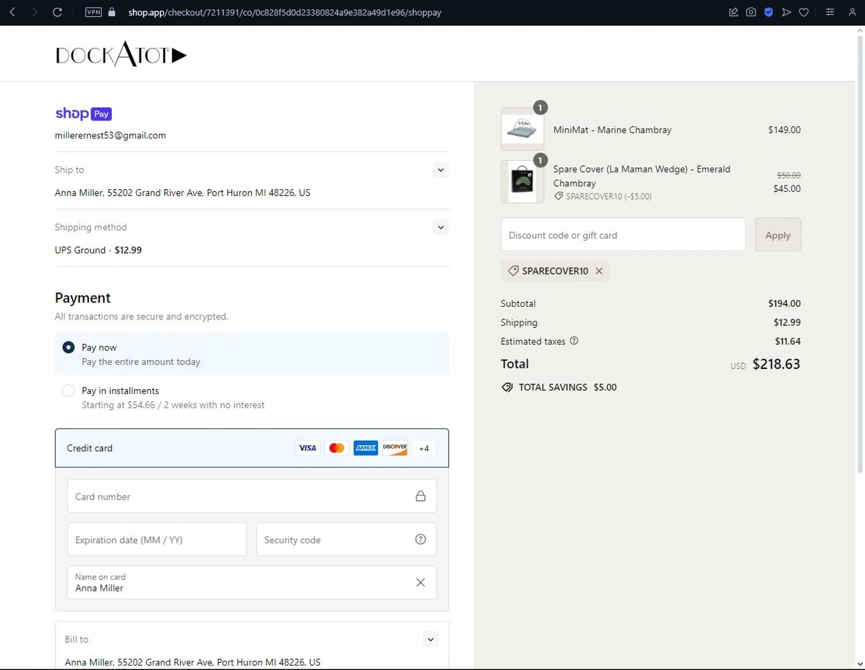This screenshot has height=670, width=865.
Task: Click the scrollbar down arrow
Action: point(860,664)
